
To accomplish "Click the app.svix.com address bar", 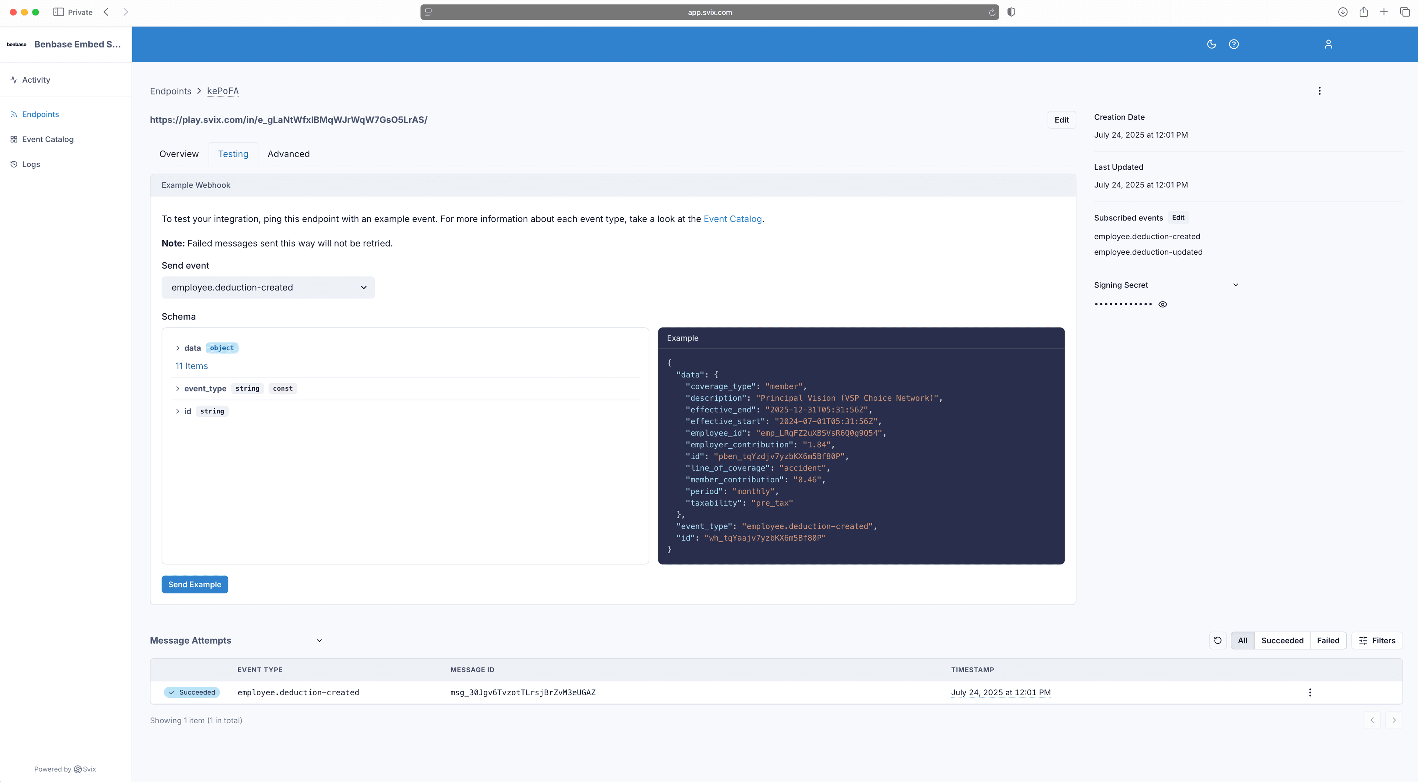I will tap(709, 12).
